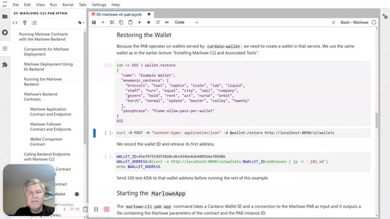Viewport: 390px width, 219px height.
Task: Go to Running the Marlowe Backend heading
Action: pos(43,82)
